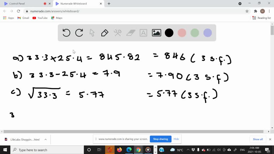Hide the screen sharing notification

pos(176,139)
